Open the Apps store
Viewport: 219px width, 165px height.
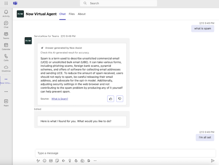tap(6, 103)
